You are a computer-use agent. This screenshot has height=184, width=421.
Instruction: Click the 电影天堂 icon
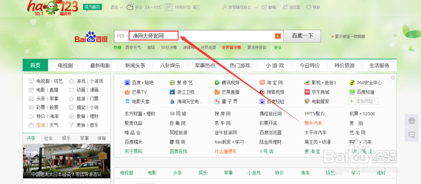(x=127, y=101)
